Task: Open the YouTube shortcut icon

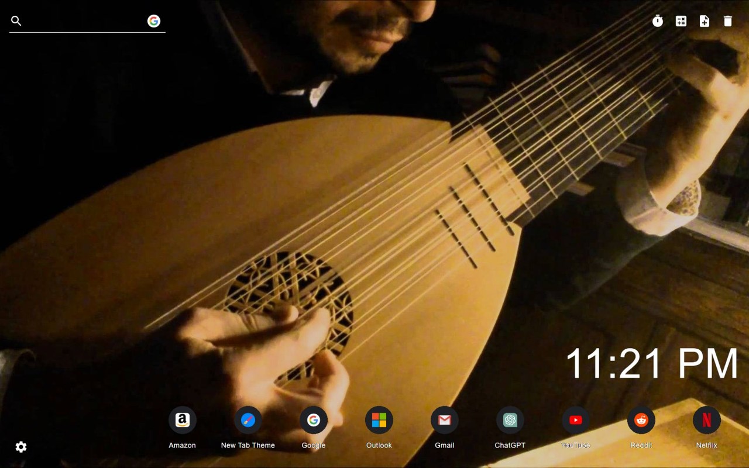Action: tap(576, 420)
